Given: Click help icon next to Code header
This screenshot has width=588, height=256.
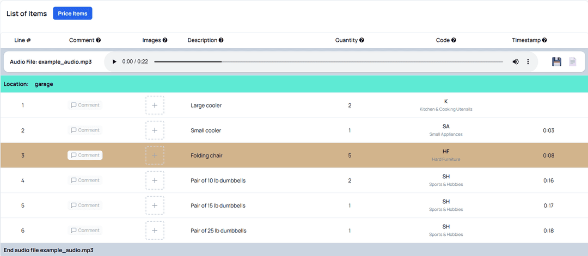Looking at the screenshot, I should [454, 40].
